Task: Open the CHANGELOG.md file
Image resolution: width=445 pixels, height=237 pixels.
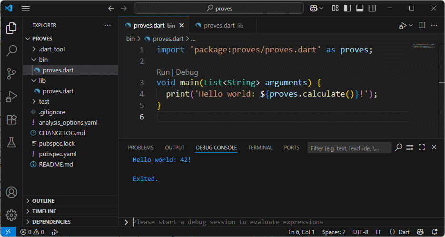Action: point(70,133)
